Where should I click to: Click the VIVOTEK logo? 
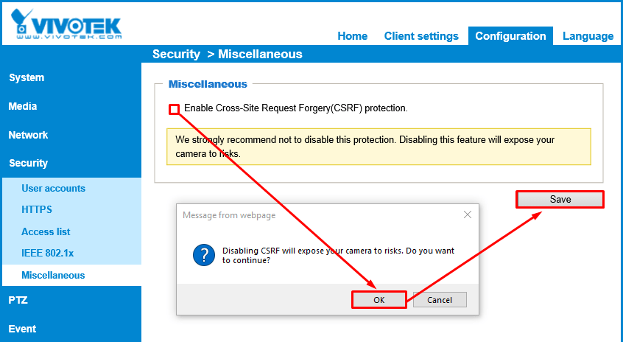66,24
